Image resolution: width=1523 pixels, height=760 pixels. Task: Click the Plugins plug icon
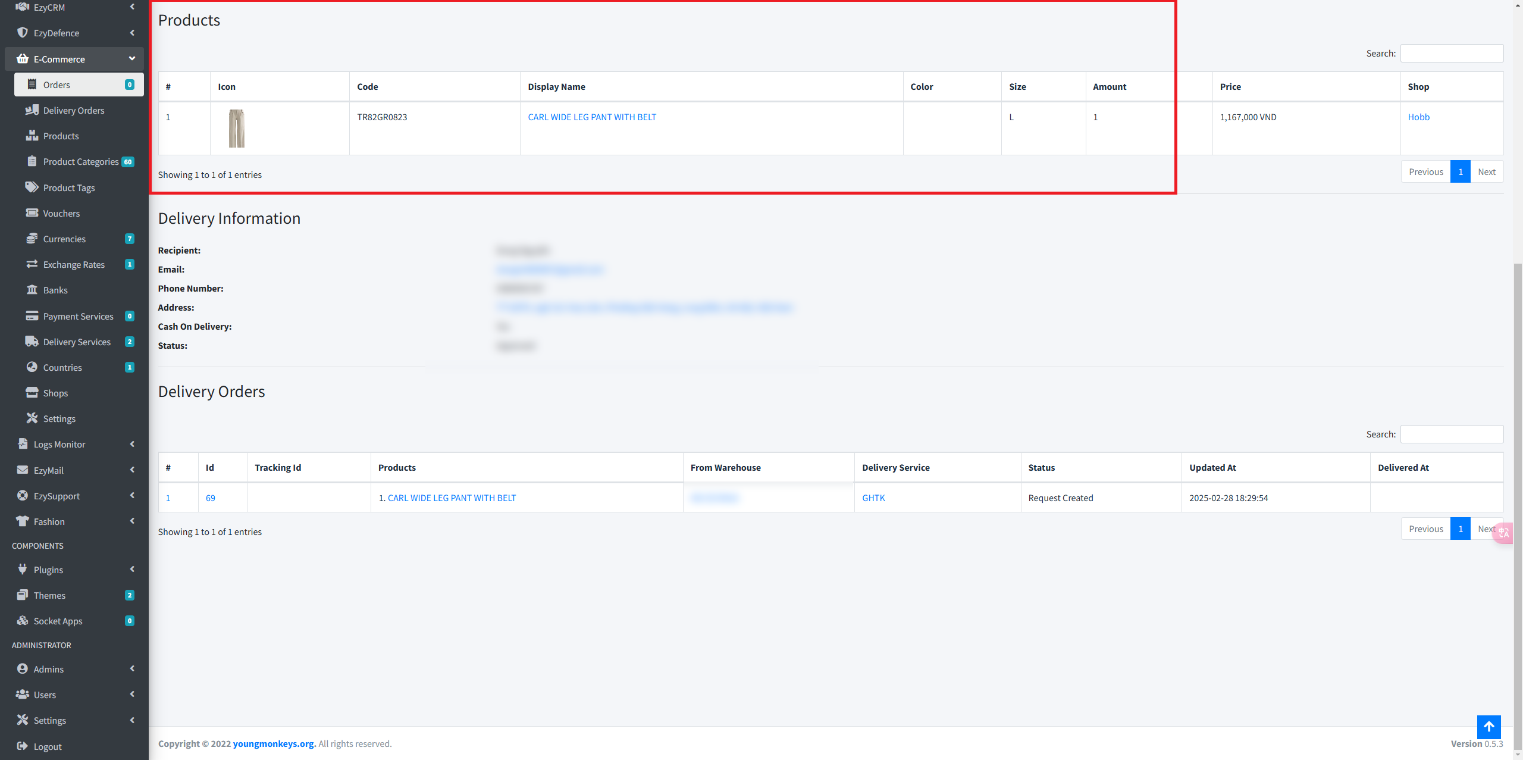click(x=23, y=569)
